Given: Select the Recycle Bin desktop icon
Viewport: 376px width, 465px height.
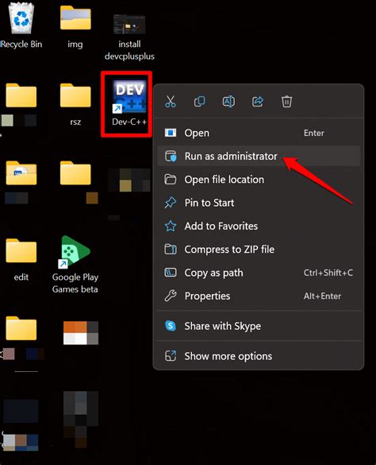Looking at the screenshot, I should coord(21,25).
